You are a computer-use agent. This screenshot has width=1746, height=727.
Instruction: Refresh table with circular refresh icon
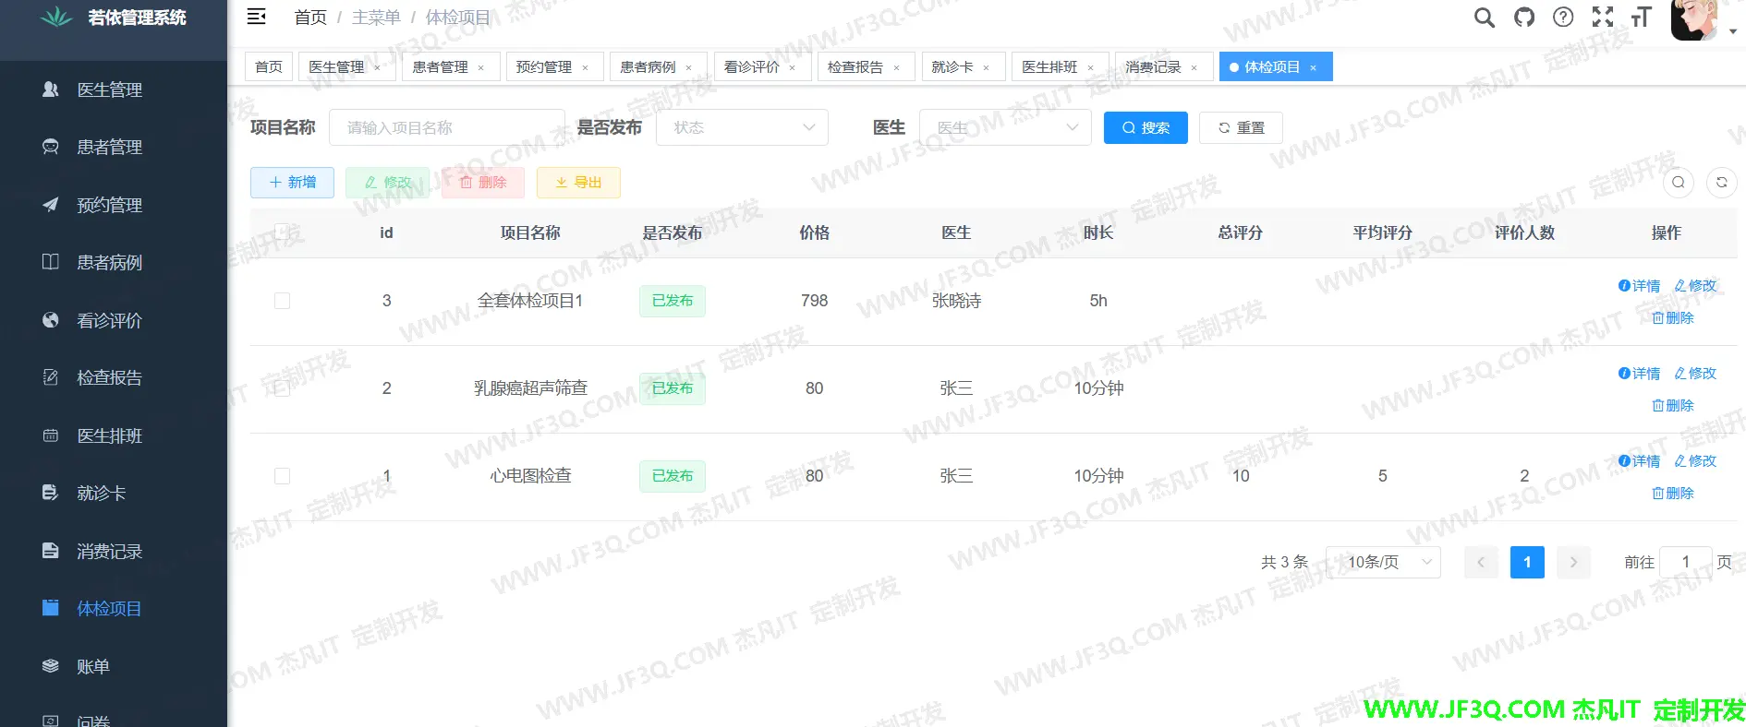(x=1721, y=183)
